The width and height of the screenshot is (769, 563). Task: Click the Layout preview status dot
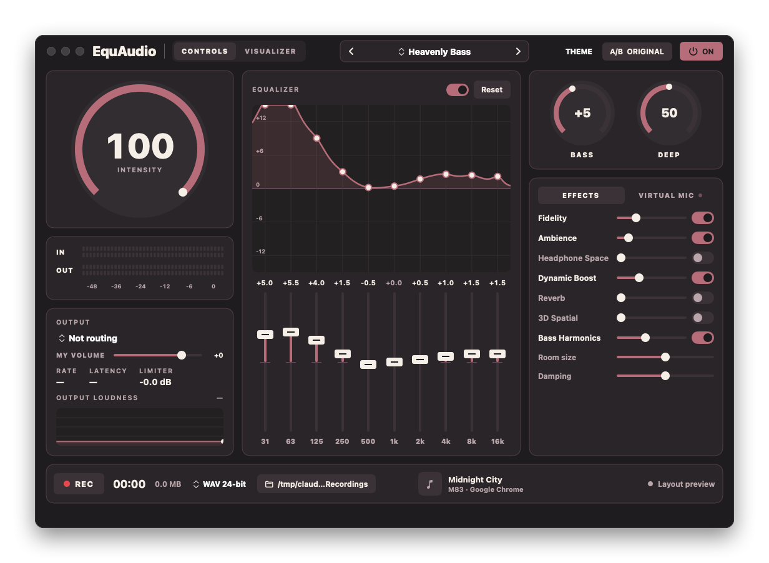pyautogui.click(x=650, y=484)
